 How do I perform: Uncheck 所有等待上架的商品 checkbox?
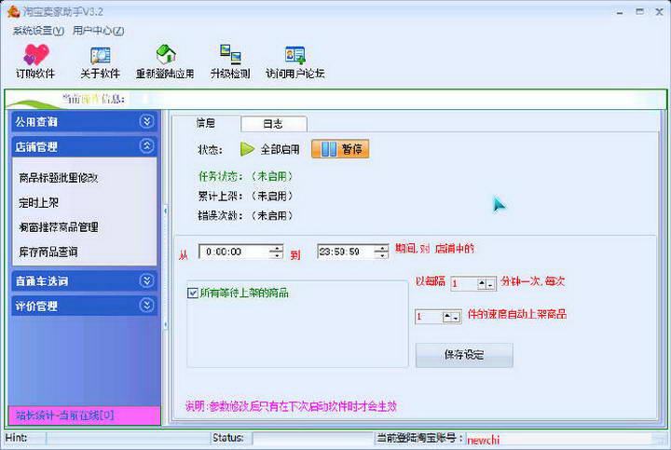coord(193,293)
